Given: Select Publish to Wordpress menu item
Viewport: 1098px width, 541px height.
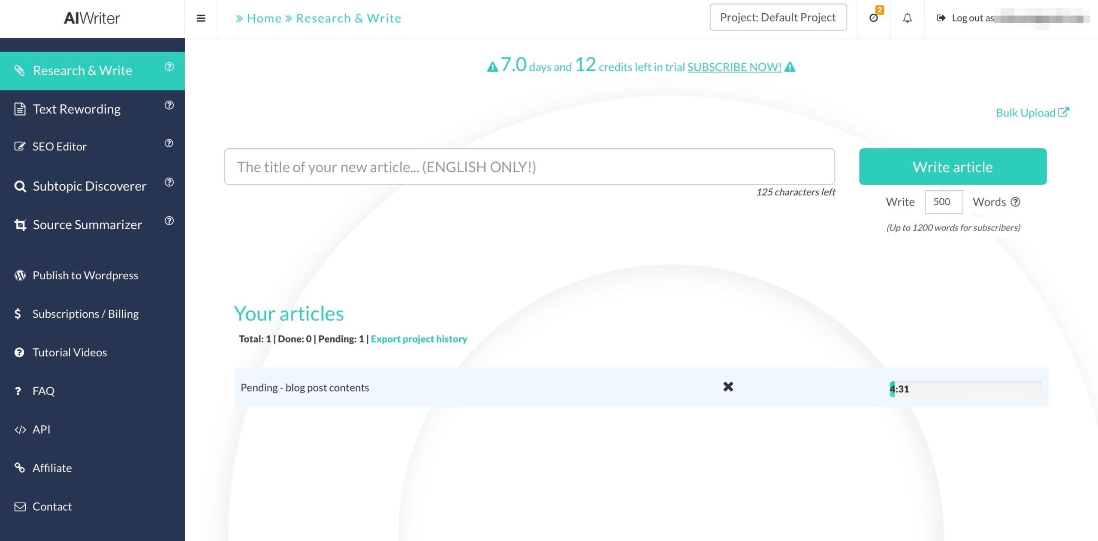Looking at the screenshot, I should (x=85, y=275).
